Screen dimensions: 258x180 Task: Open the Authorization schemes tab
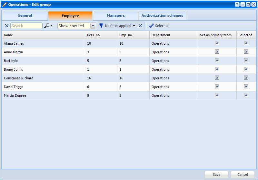[x=162, y=15]
